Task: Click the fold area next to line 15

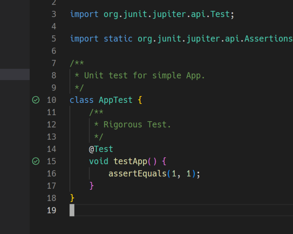Action: click(63, 161)
